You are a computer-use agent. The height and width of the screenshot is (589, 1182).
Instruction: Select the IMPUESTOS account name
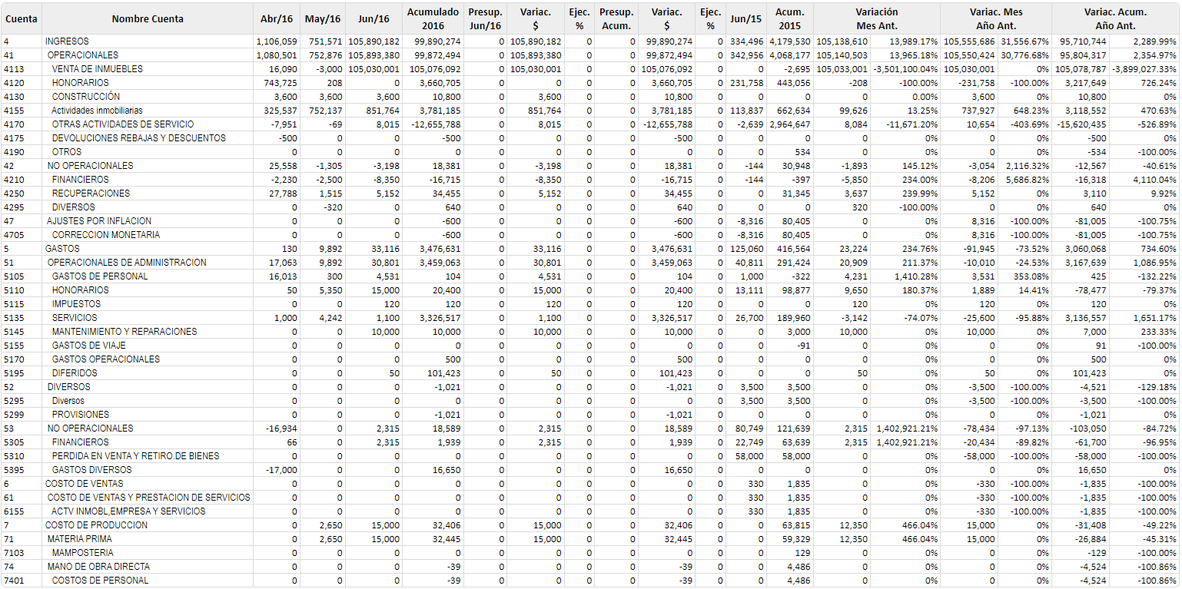point(76,304)
